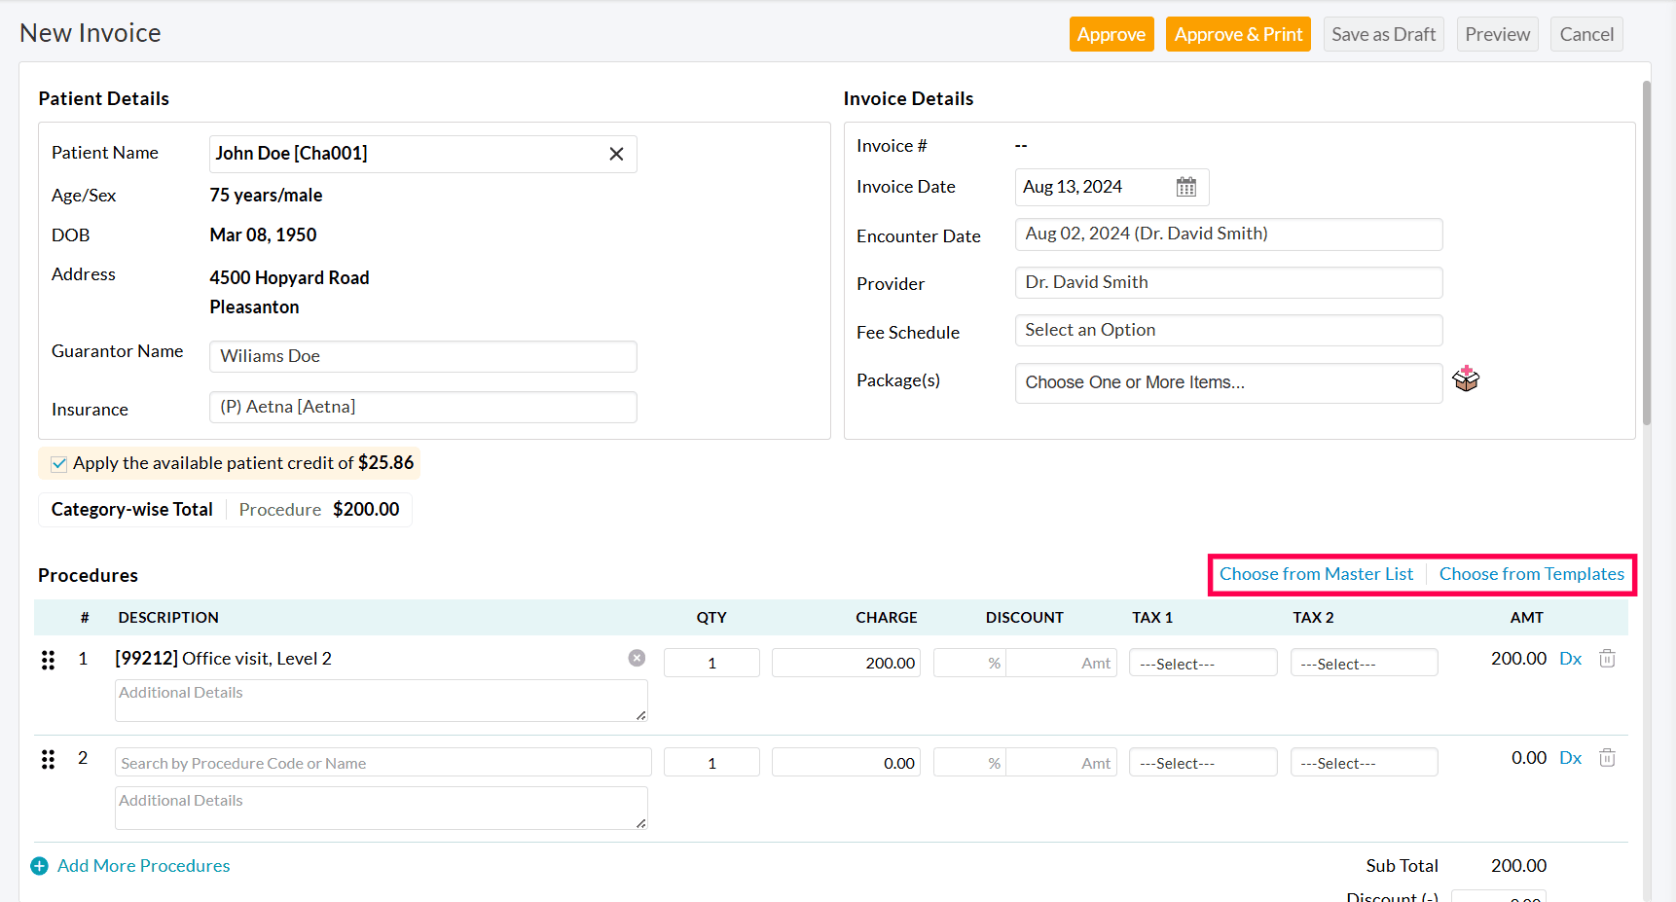Screen dimensions: 1676x902
Task: Click the package icon next to Package(s)
Action: pyautogui.click(x=1467, y=379)
